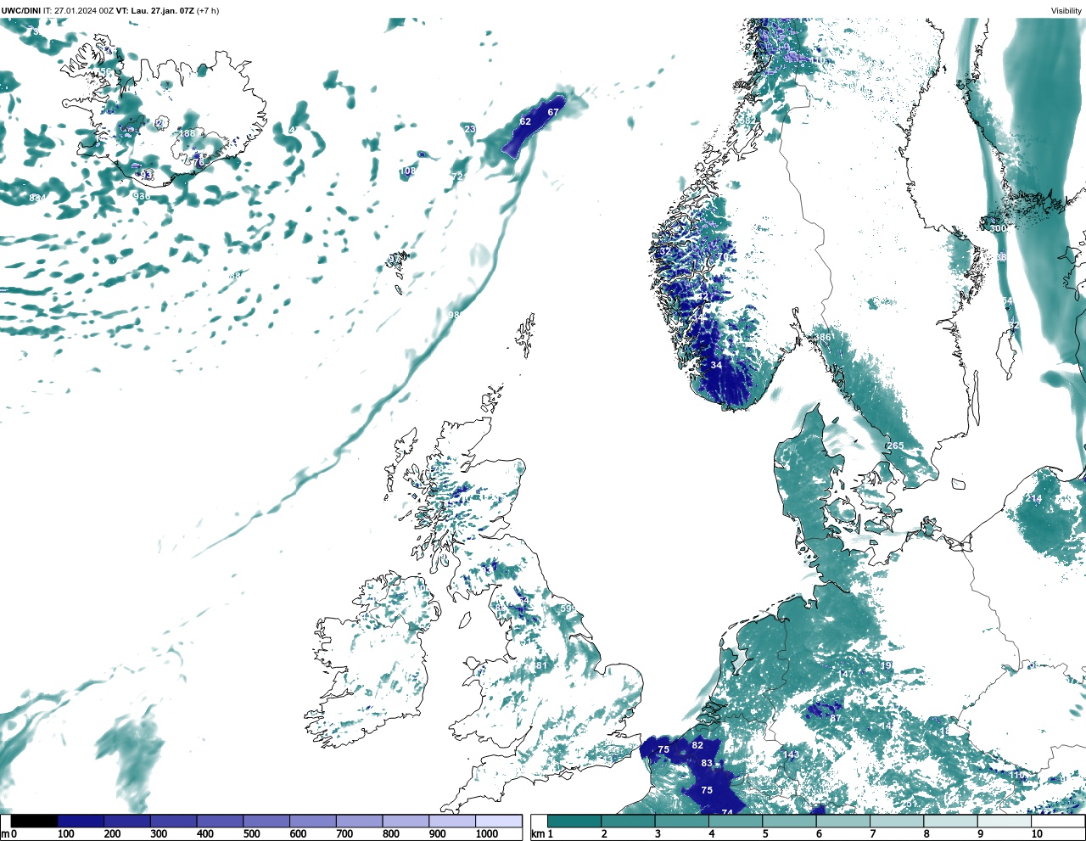This screenshot has width=1086, height=841.
Task: Click the '83' value in the dark-blue fog patch
Action: tap(707, 764)
